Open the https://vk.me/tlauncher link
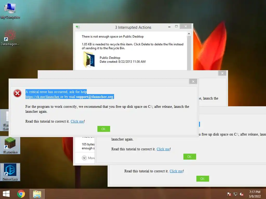266x199 pixels. point(42,97)
